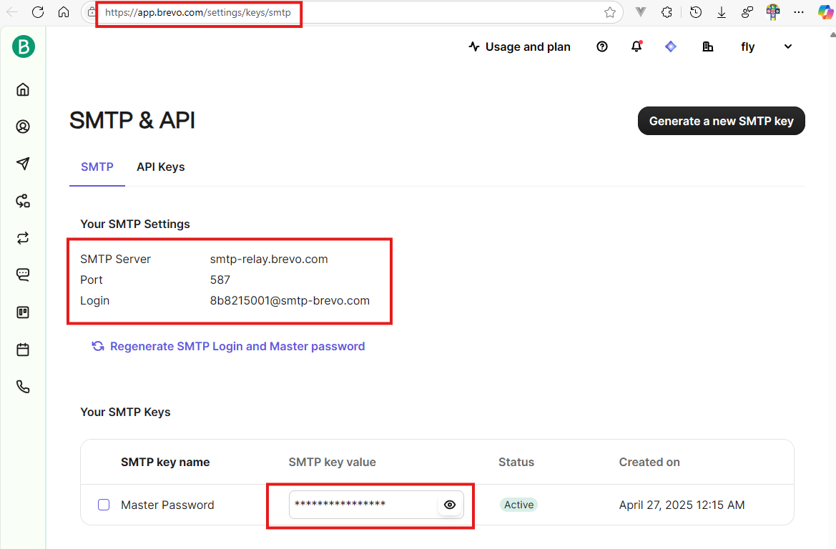The height and width of the screenshot is (549, 836).
Task: Click the SMTP key name column header
Action: tap(165, 462)
